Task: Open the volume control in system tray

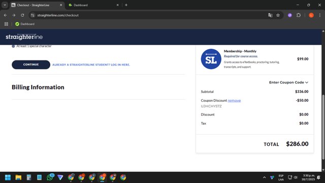Action: (x=296, y=177)
